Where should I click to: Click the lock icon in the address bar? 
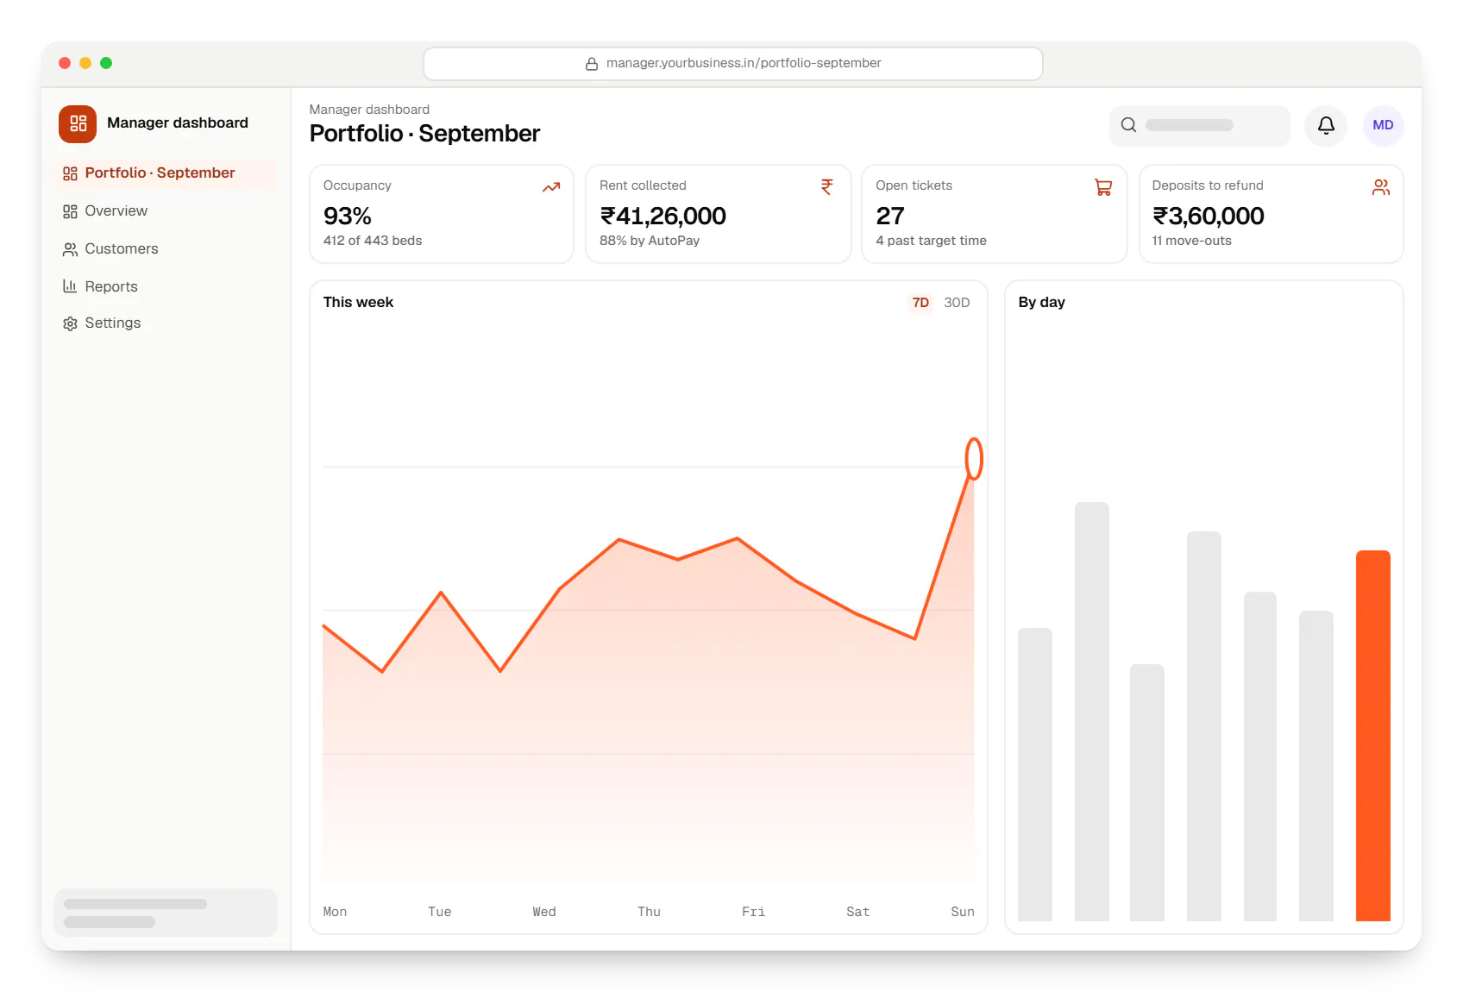point(592,64)
